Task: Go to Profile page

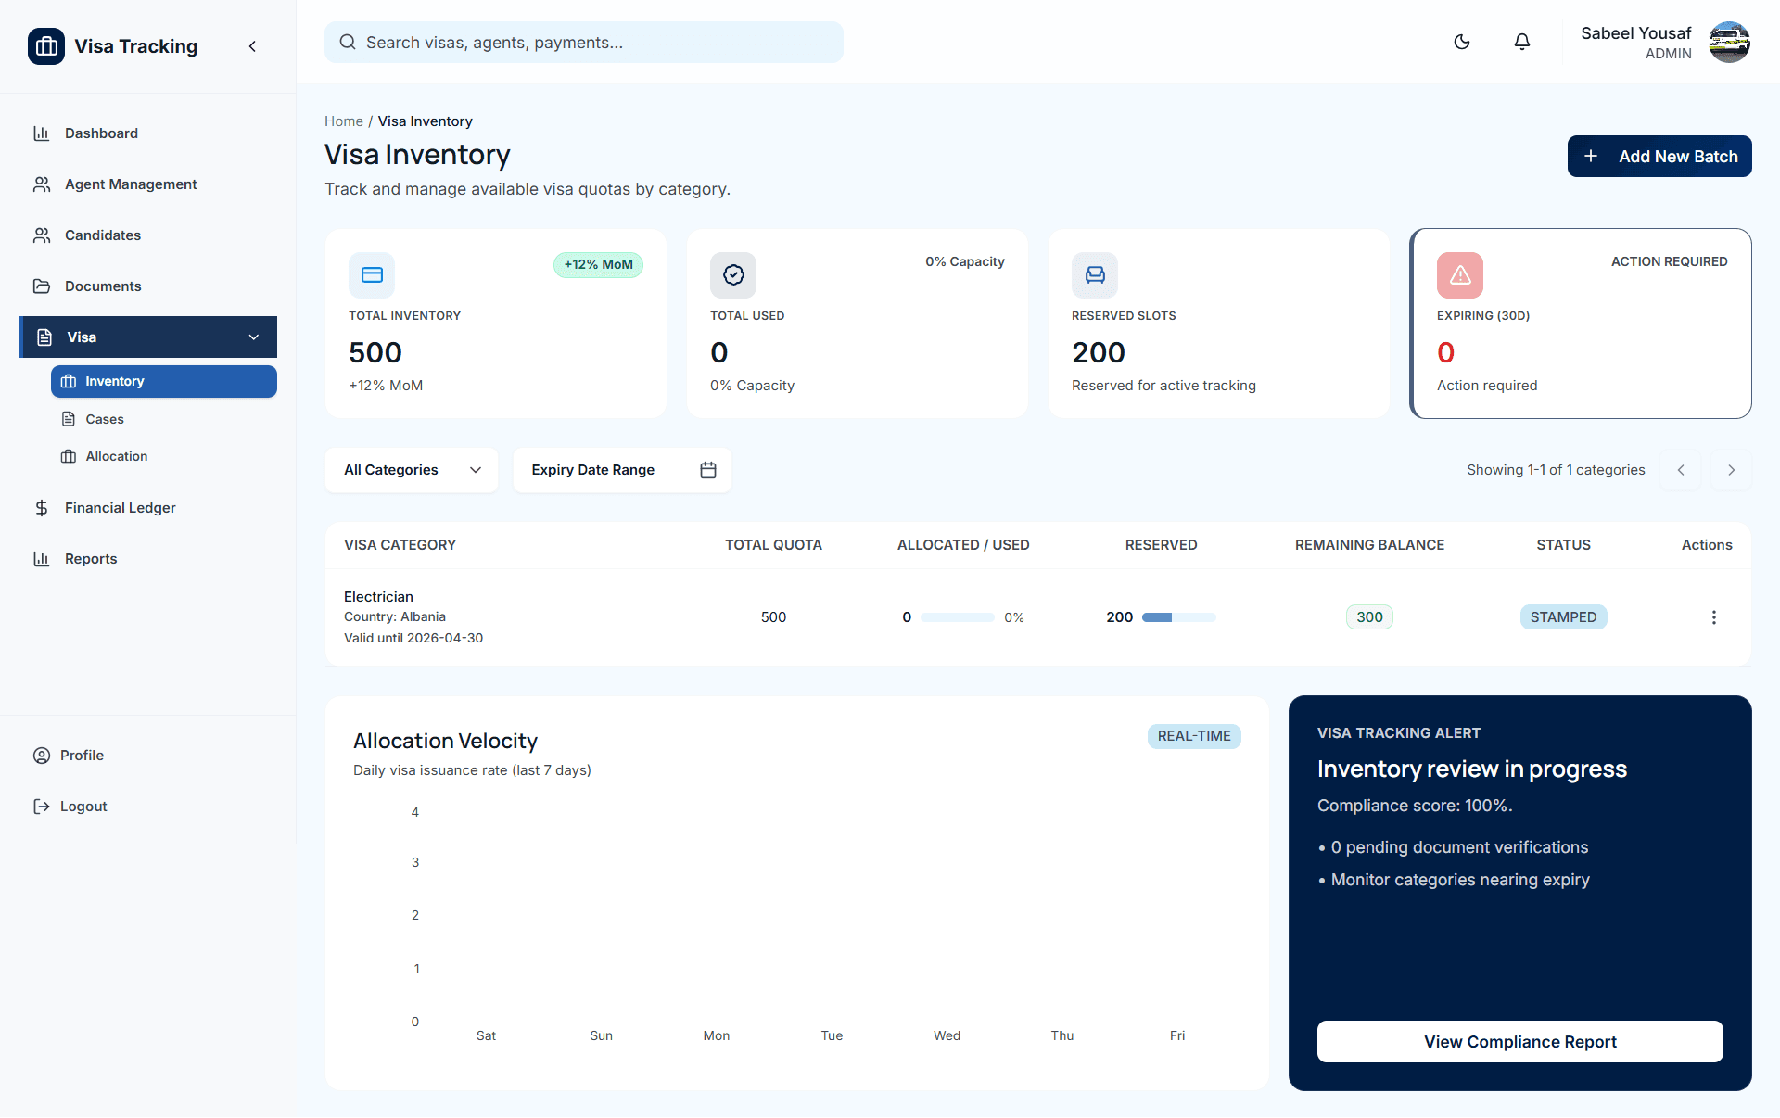Action: (x=148, y=756)
